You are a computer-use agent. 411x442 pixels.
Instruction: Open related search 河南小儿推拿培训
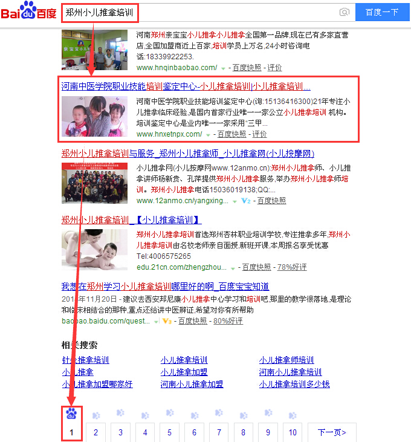click(x=291, y=372)
